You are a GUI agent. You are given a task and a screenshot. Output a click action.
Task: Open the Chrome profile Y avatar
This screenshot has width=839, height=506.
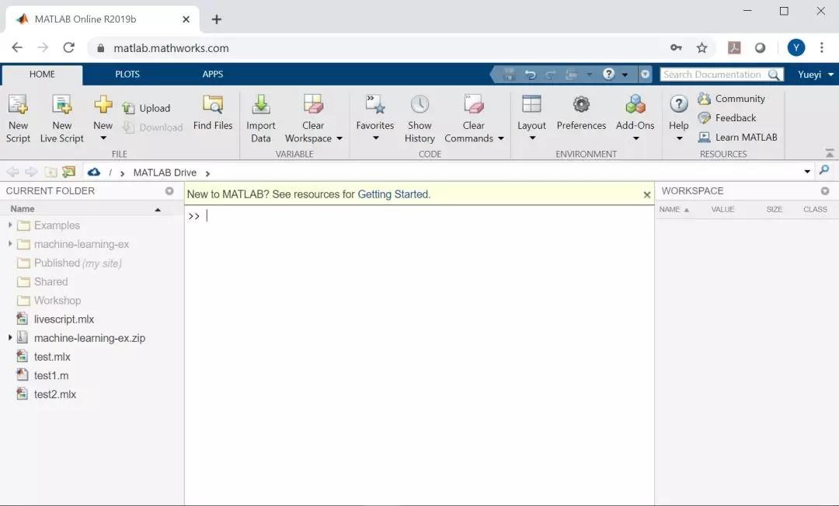tap(795, 47)
